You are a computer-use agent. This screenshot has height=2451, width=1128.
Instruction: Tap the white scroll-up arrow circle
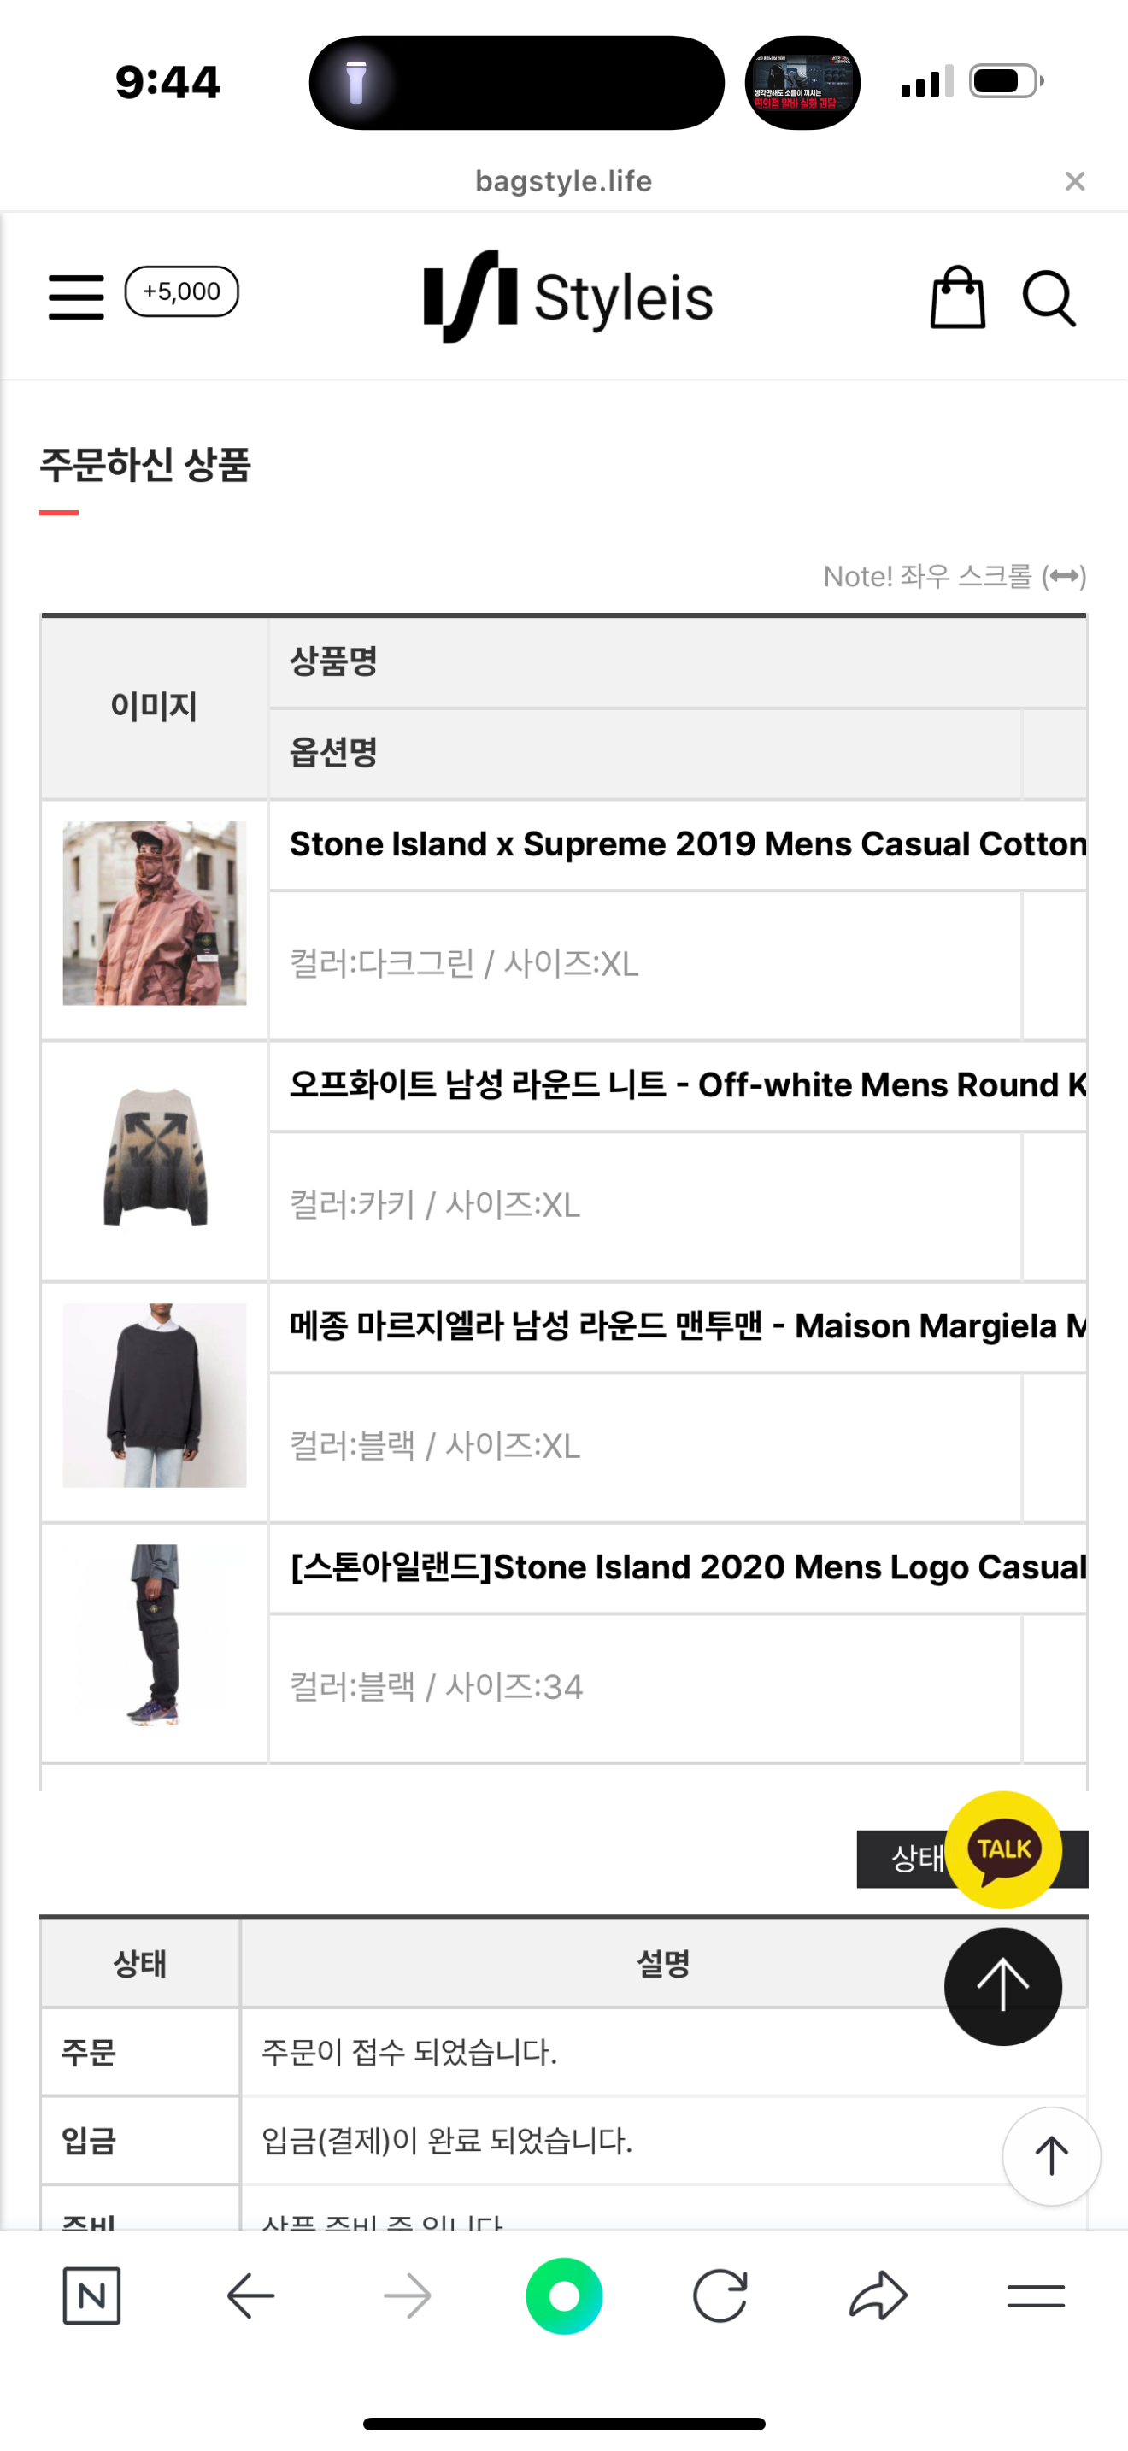click(1051, 2156)
